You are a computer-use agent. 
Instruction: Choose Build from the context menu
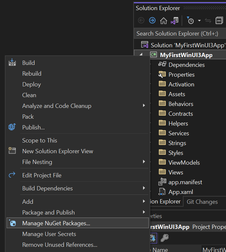28,63
